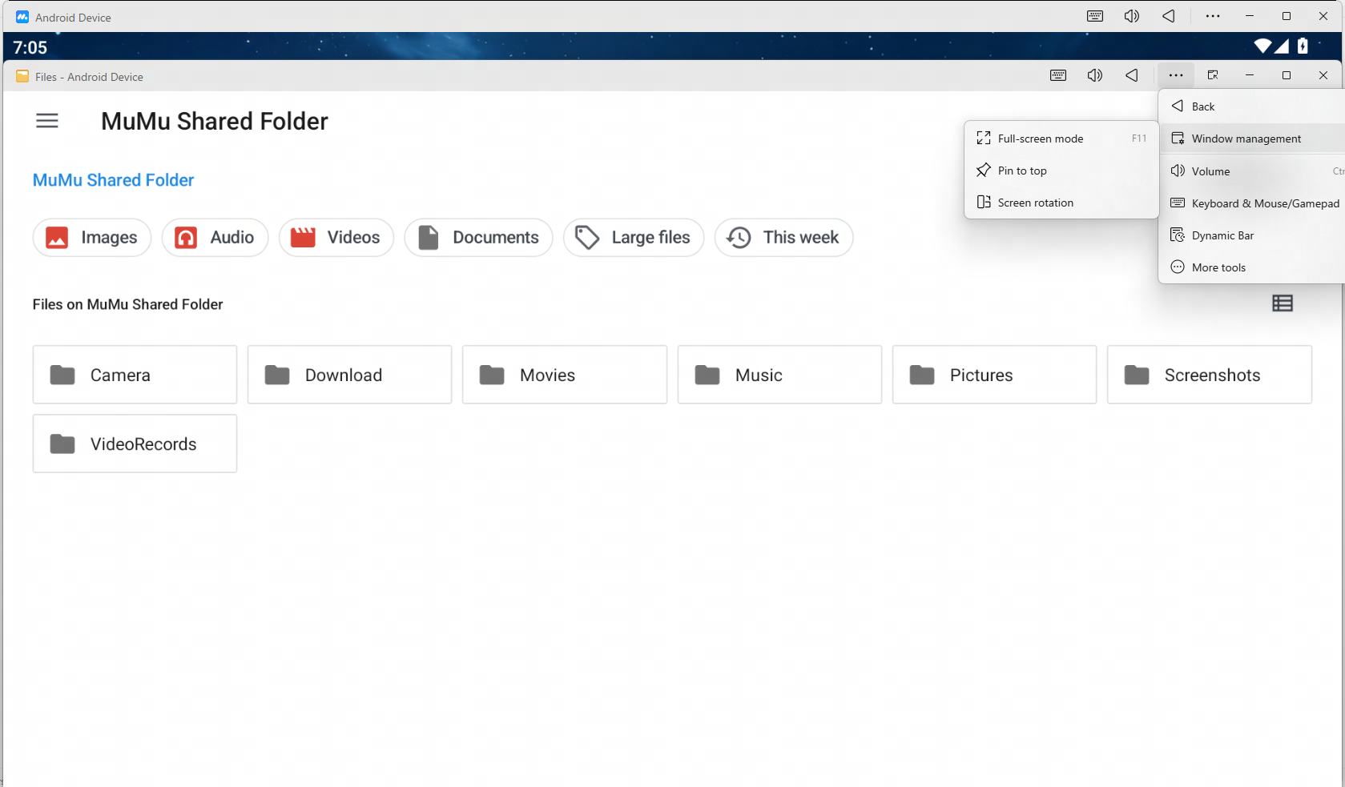Open the VideoRecords folder

[x=135, y=444]
